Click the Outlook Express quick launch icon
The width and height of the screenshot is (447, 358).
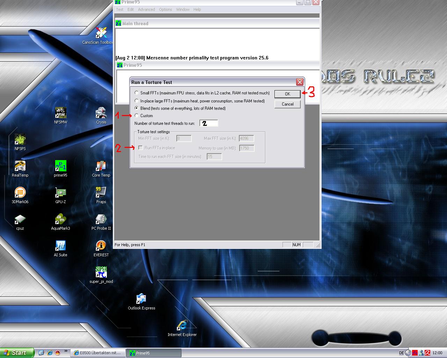click(x=41, y=353)
